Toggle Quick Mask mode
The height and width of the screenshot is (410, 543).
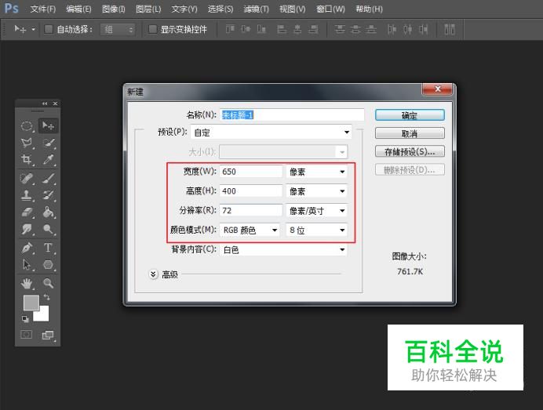[27, 335]
